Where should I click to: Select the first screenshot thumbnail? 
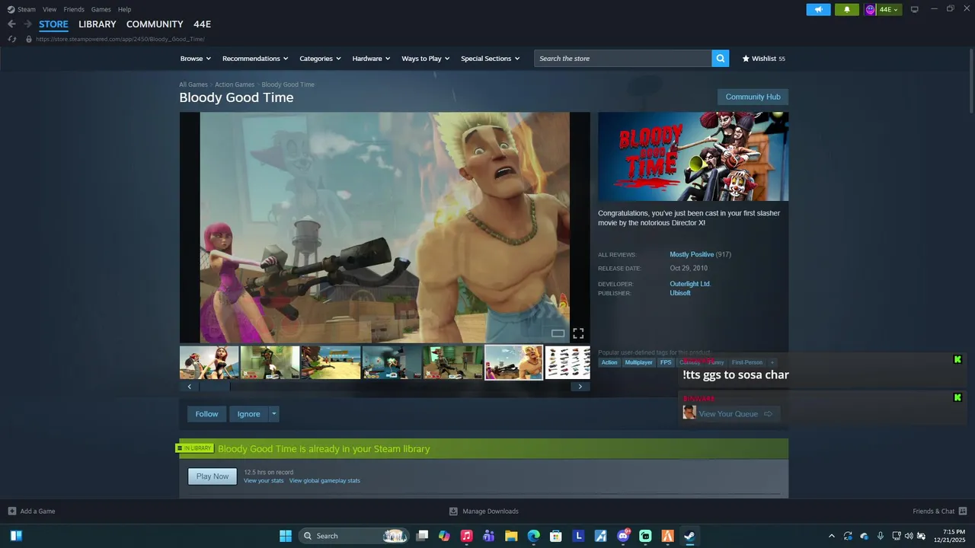click(x=209, y=362)
